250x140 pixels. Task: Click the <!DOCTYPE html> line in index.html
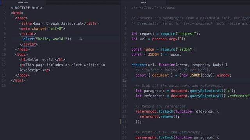tap(27, 8)
